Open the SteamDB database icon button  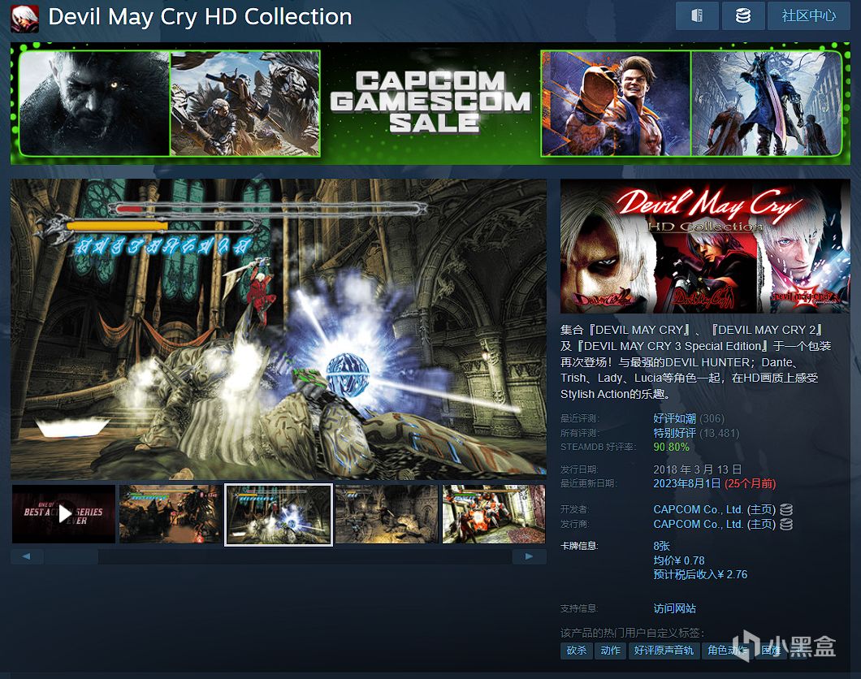coord(743,15)
